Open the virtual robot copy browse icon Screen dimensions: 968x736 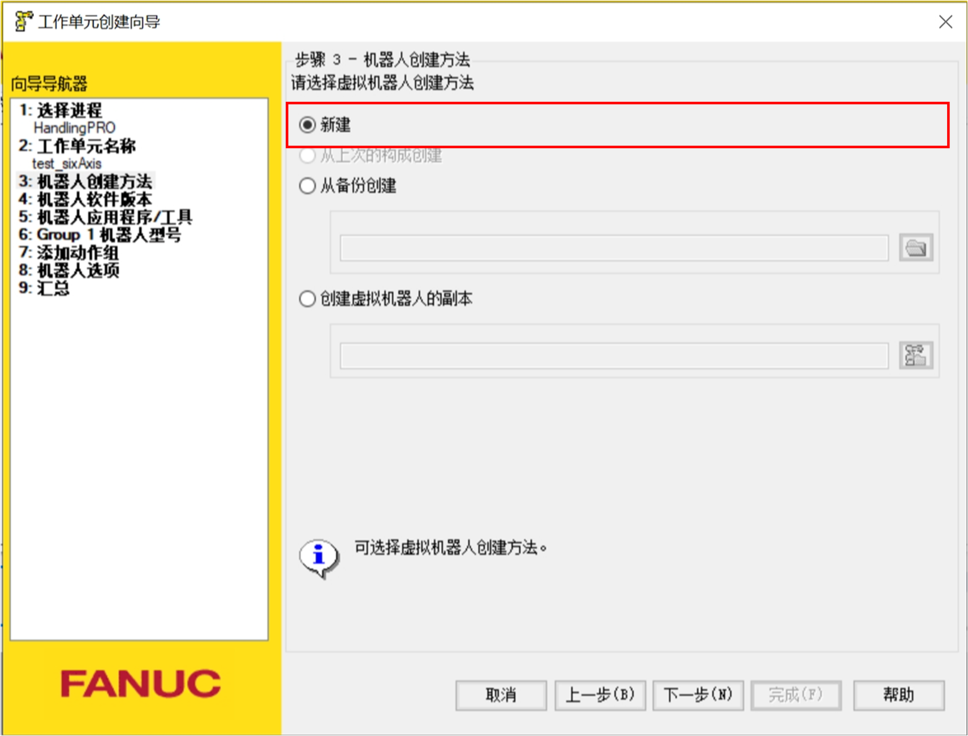point(916,355)
